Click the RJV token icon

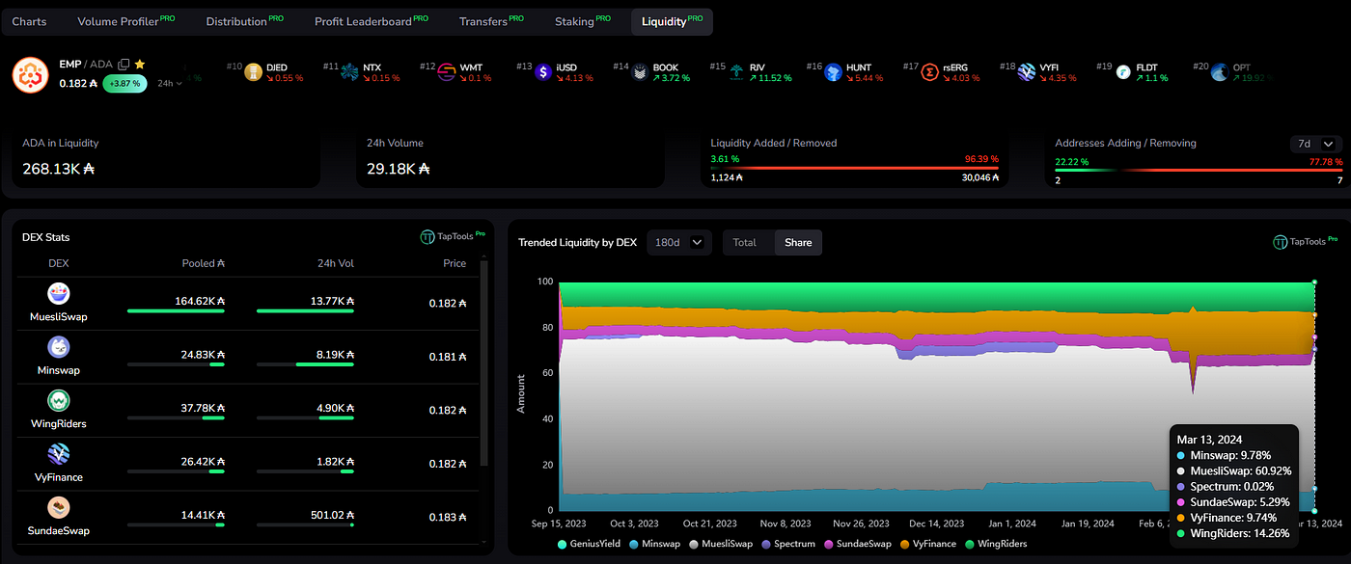point(736,72)
